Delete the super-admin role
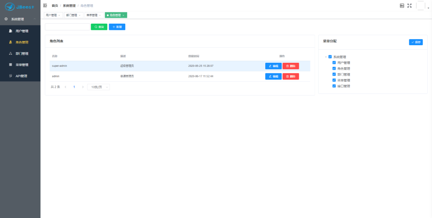 [291, 66]
